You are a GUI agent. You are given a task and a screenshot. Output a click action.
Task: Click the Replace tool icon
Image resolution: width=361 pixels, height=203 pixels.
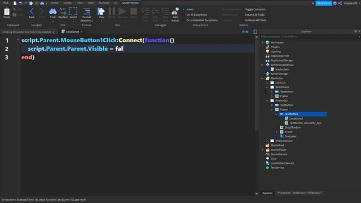pyautogui.click(x=63, y=11)
